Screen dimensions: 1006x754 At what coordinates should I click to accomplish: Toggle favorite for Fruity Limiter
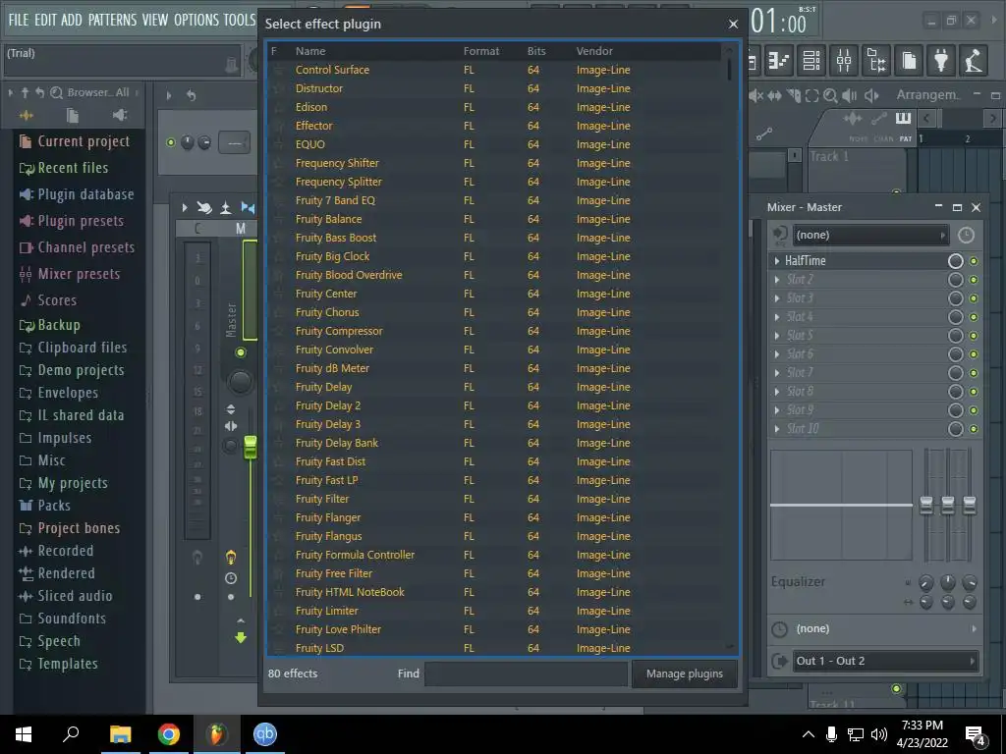(278, 611)
